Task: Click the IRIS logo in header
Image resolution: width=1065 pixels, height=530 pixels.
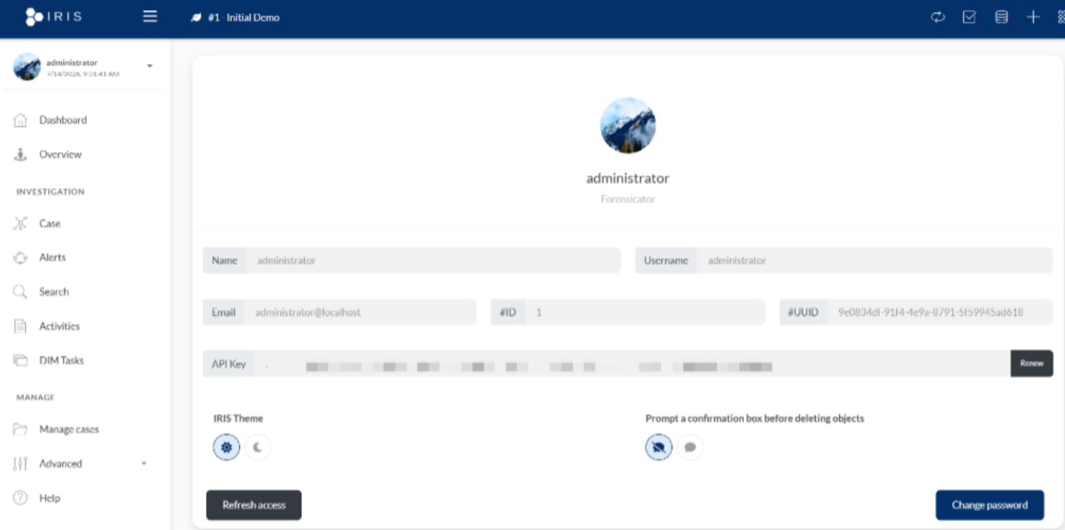Action: 53,16
